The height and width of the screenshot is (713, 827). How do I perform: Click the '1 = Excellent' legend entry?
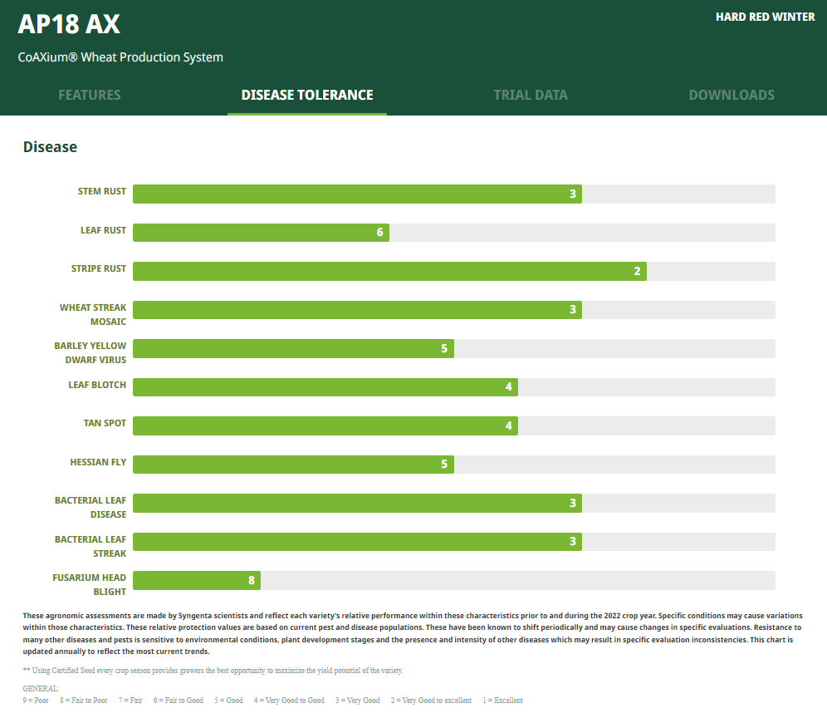[x=502, y=701]
